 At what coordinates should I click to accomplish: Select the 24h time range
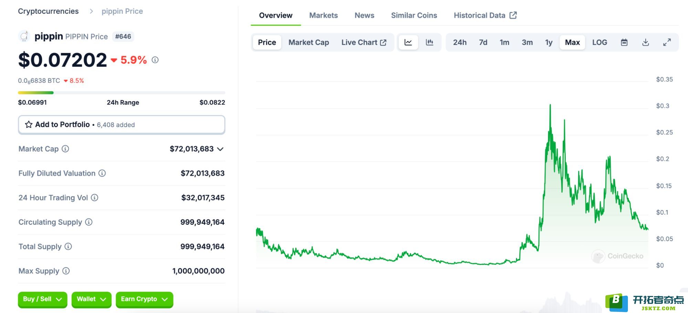(459, 42)
